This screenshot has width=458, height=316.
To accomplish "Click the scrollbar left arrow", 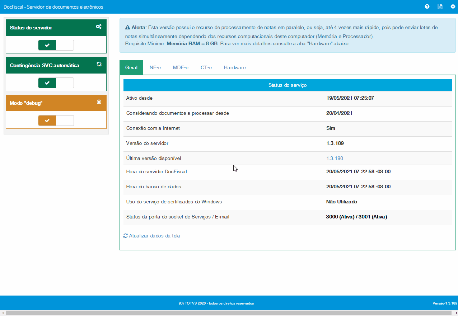I will [x=3, y=313].
